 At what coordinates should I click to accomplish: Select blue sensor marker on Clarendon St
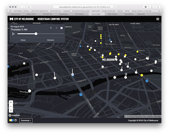[x=81, y=94]
